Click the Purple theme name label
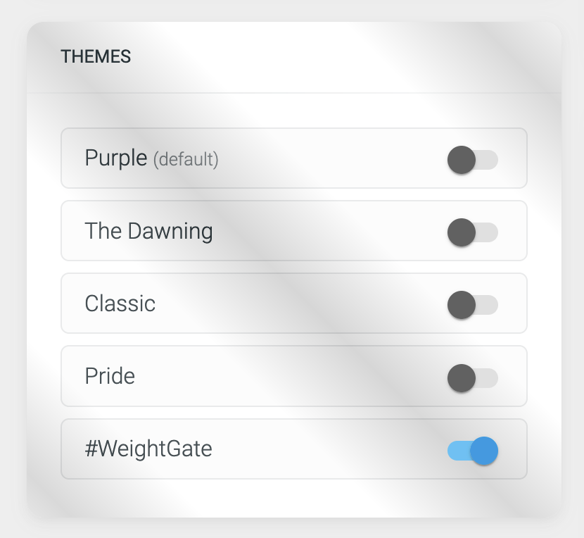 click(x=116, y=158)
